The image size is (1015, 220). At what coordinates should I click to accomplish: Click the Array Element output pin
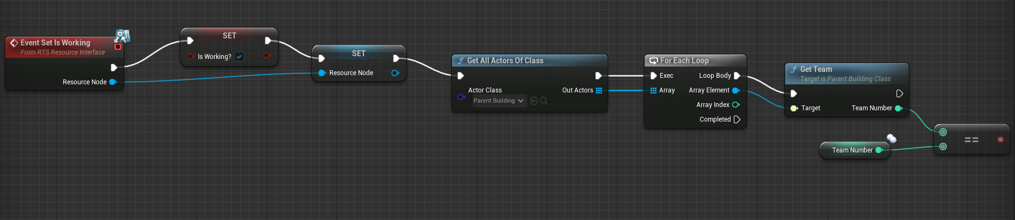(x=736, y=90)
